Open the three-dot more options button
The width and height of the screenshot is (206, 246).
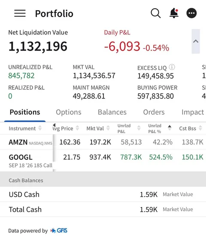pos(191,13)
